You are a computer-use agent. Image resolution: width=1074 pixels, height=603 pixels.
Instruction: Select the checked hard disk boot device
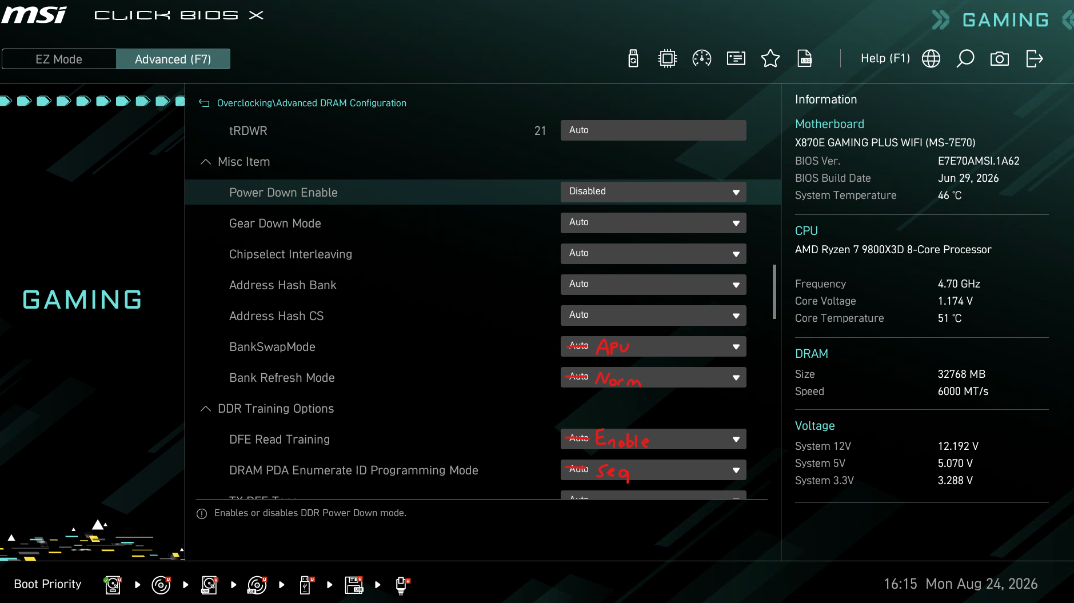pyautogui.click(x=113, y=585)
